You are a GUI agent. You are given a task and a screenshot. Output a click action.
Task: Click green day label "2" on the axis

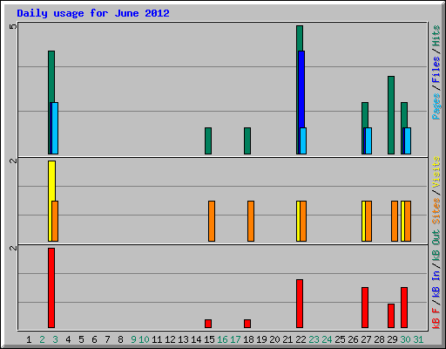42,339
